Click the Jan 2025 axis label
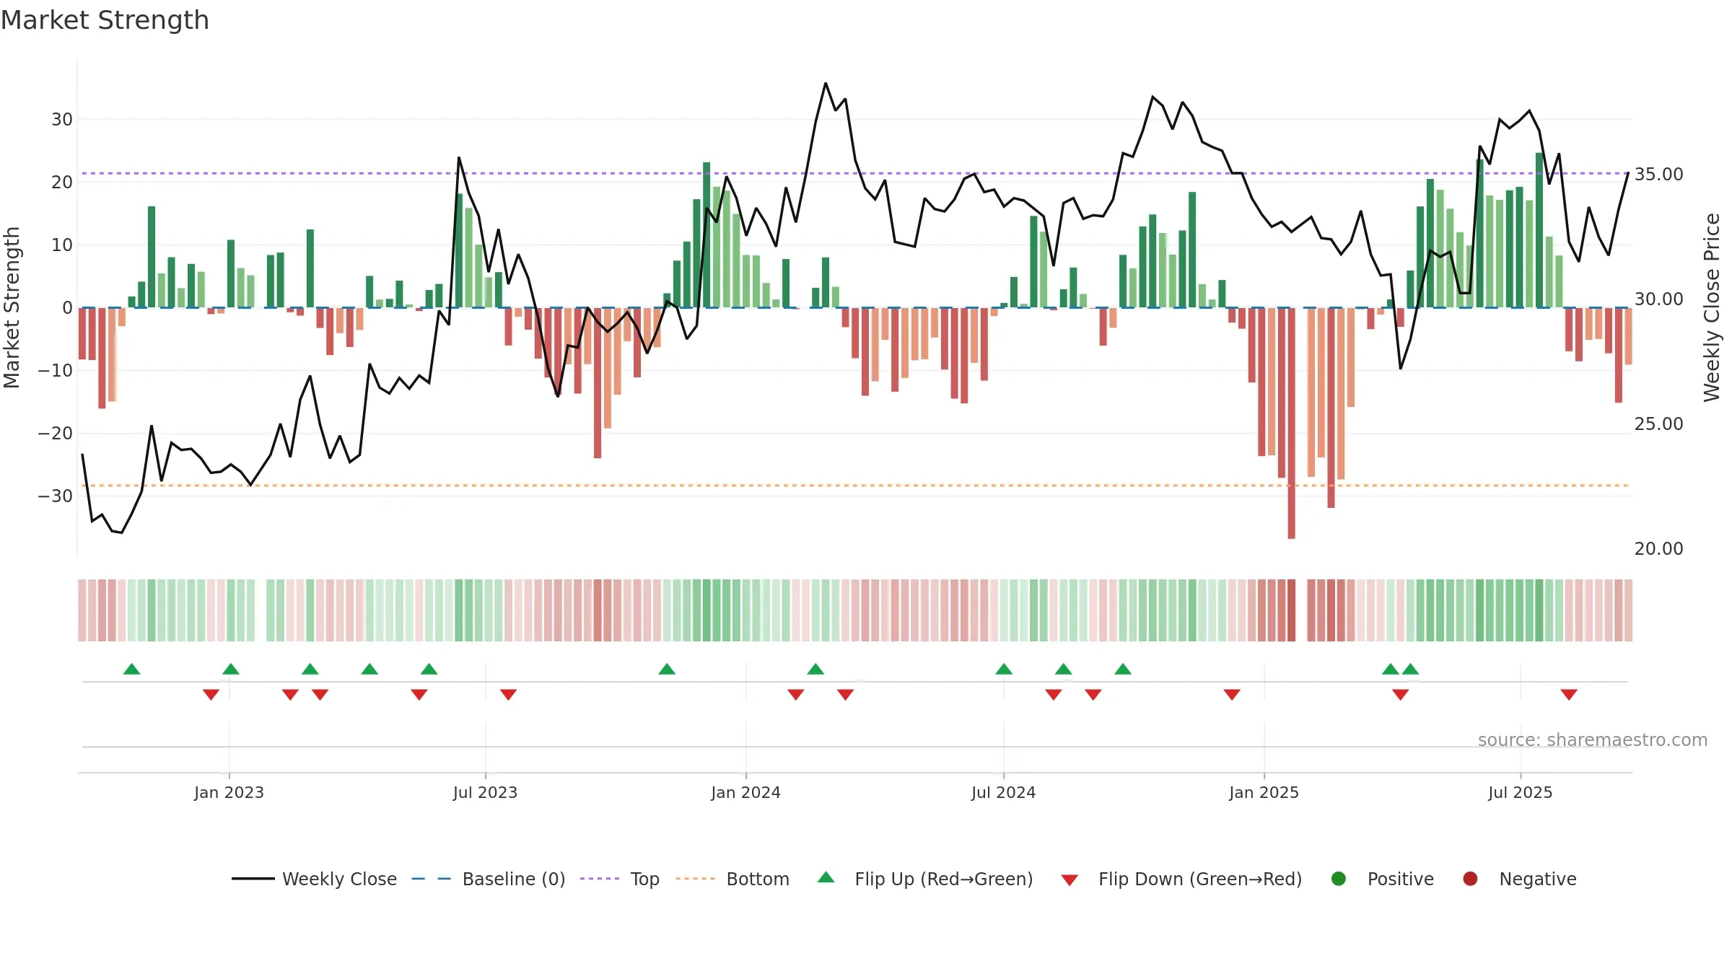Screen dimensions: 1732x974 tap(1264, 792)
